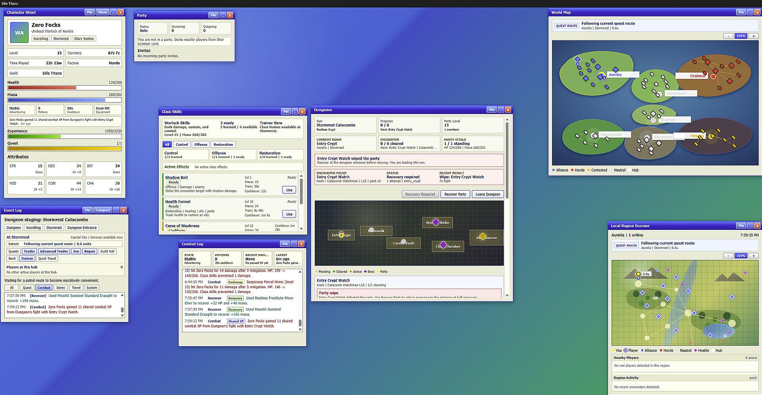The image size is (762, 395).
Task: Click your yellow player marker in Local Region Scanner
Action: [638, 274]
